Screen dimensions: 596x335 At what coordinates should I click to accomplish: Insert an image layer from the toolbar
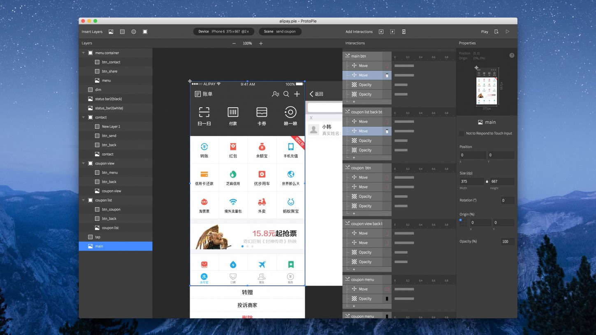[x=111, y=32]
